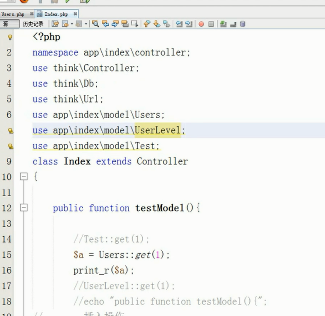The height and width of the screenshot is (316, 325).
Task: Click the <?php opening tag
Action: [47, 37]
